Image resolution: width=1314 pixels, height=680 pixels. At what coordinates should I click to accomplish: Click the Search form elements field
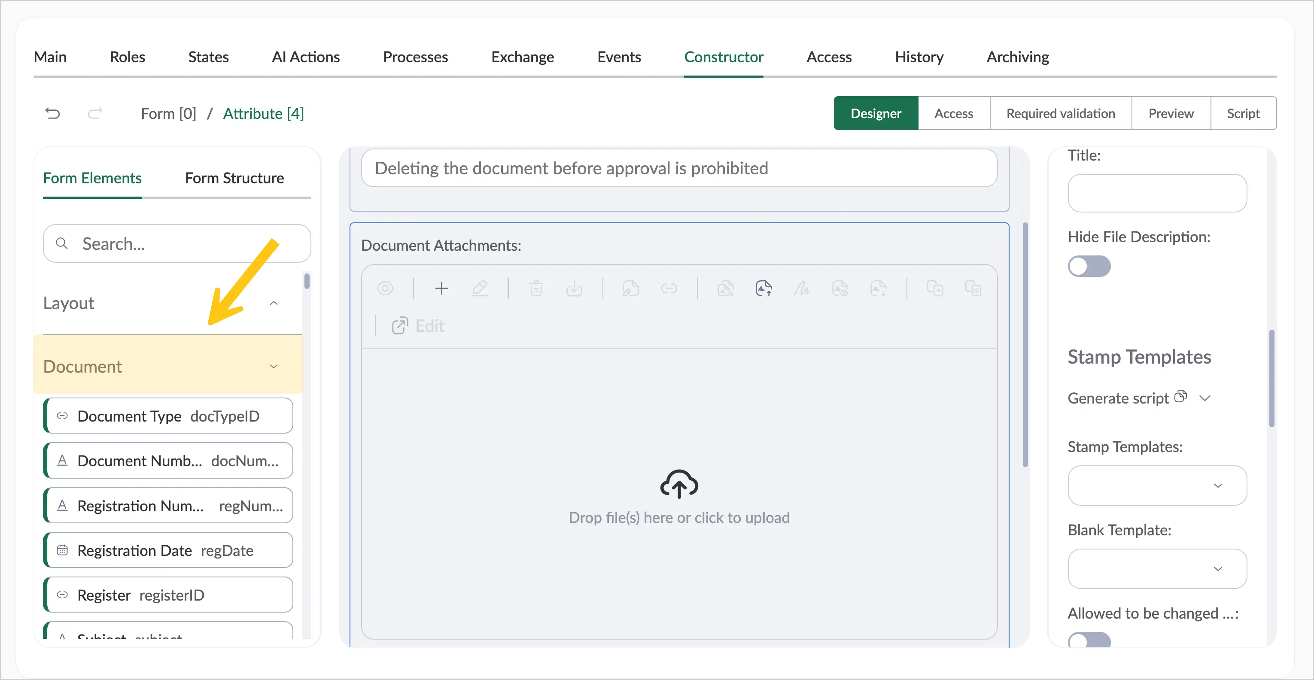point(177,244)
